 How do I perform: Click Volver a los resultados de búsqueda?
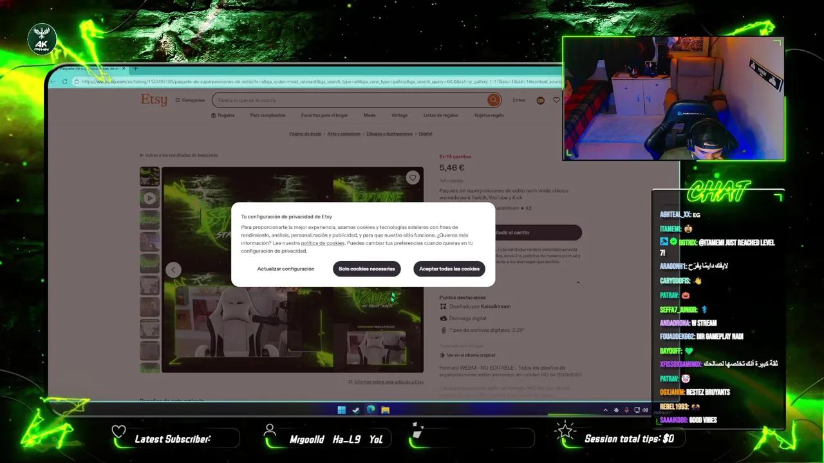click(x=179, y=155)
